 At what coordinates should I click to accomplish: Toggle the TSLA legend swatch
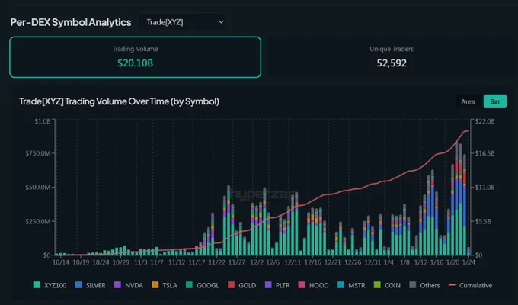(155, 285)
